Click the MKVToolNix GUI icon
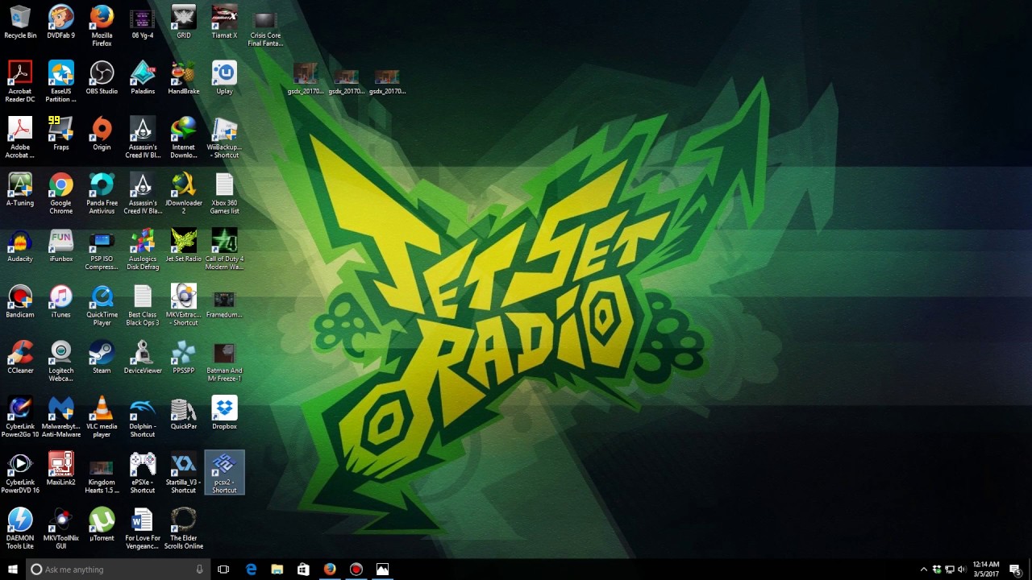Viewport: 1032px width, 580px height. click(60, 528)
